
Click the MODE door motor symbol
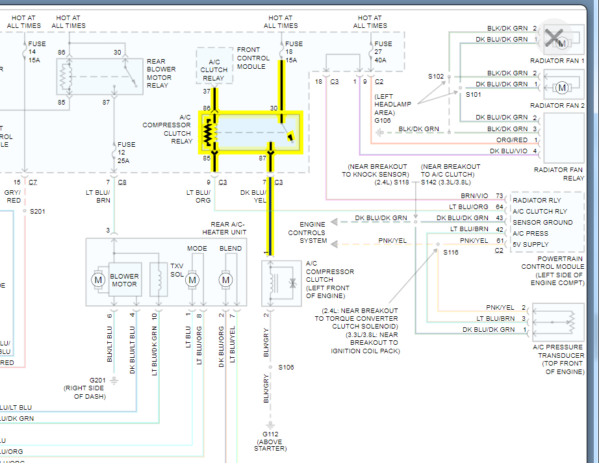pyautogui.click(x=192, y=280)
